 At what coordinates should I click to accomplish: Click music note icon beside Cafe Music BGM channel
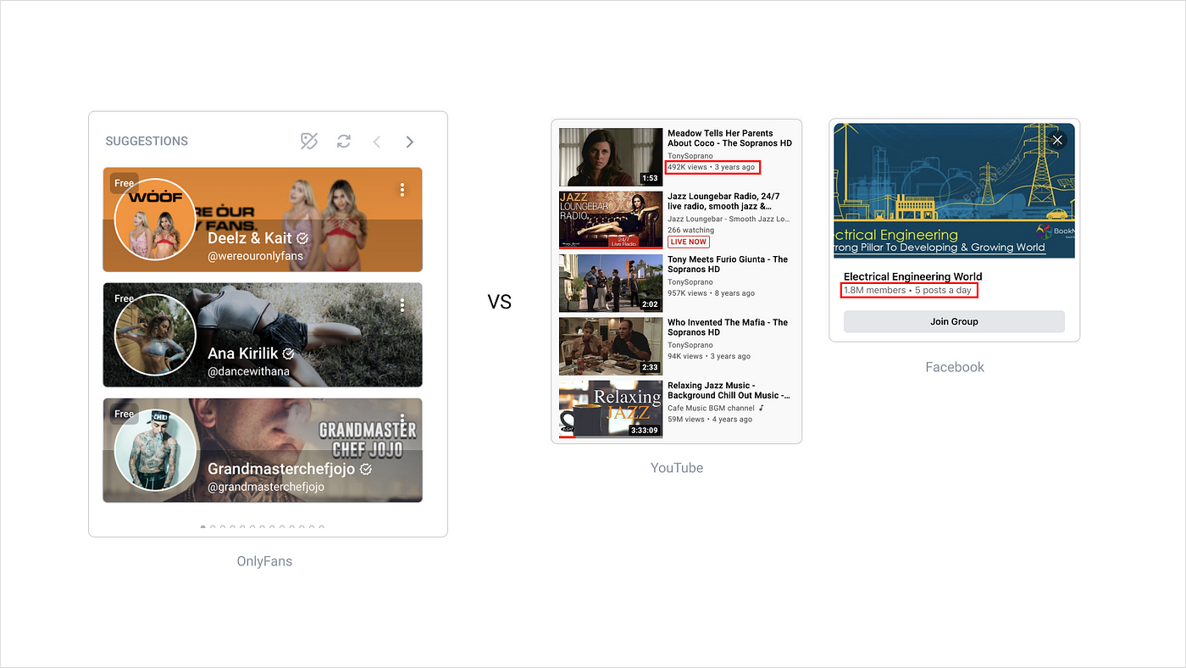[762, 408]
